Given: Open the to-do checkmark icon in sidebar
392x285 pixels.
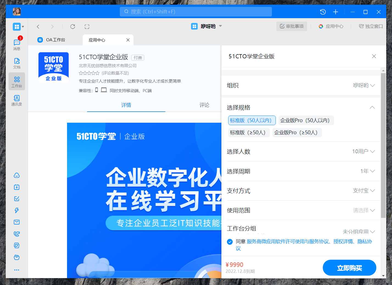Looking at the screenshot, I should pos(17,199).
